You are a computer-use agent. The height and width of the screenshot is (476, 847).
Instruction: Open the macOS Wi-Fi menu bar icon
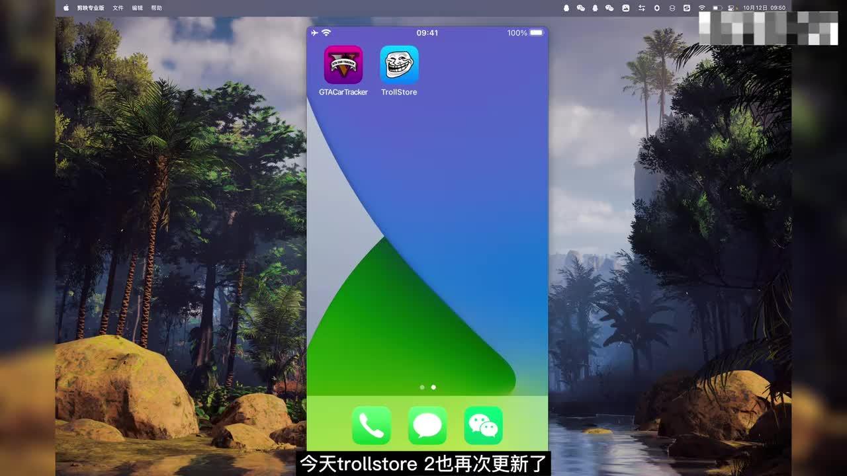coord(702,8)
